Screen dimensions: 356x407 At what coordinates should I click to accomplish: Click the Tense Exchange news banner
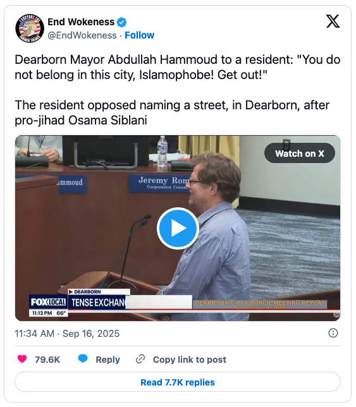98,302
